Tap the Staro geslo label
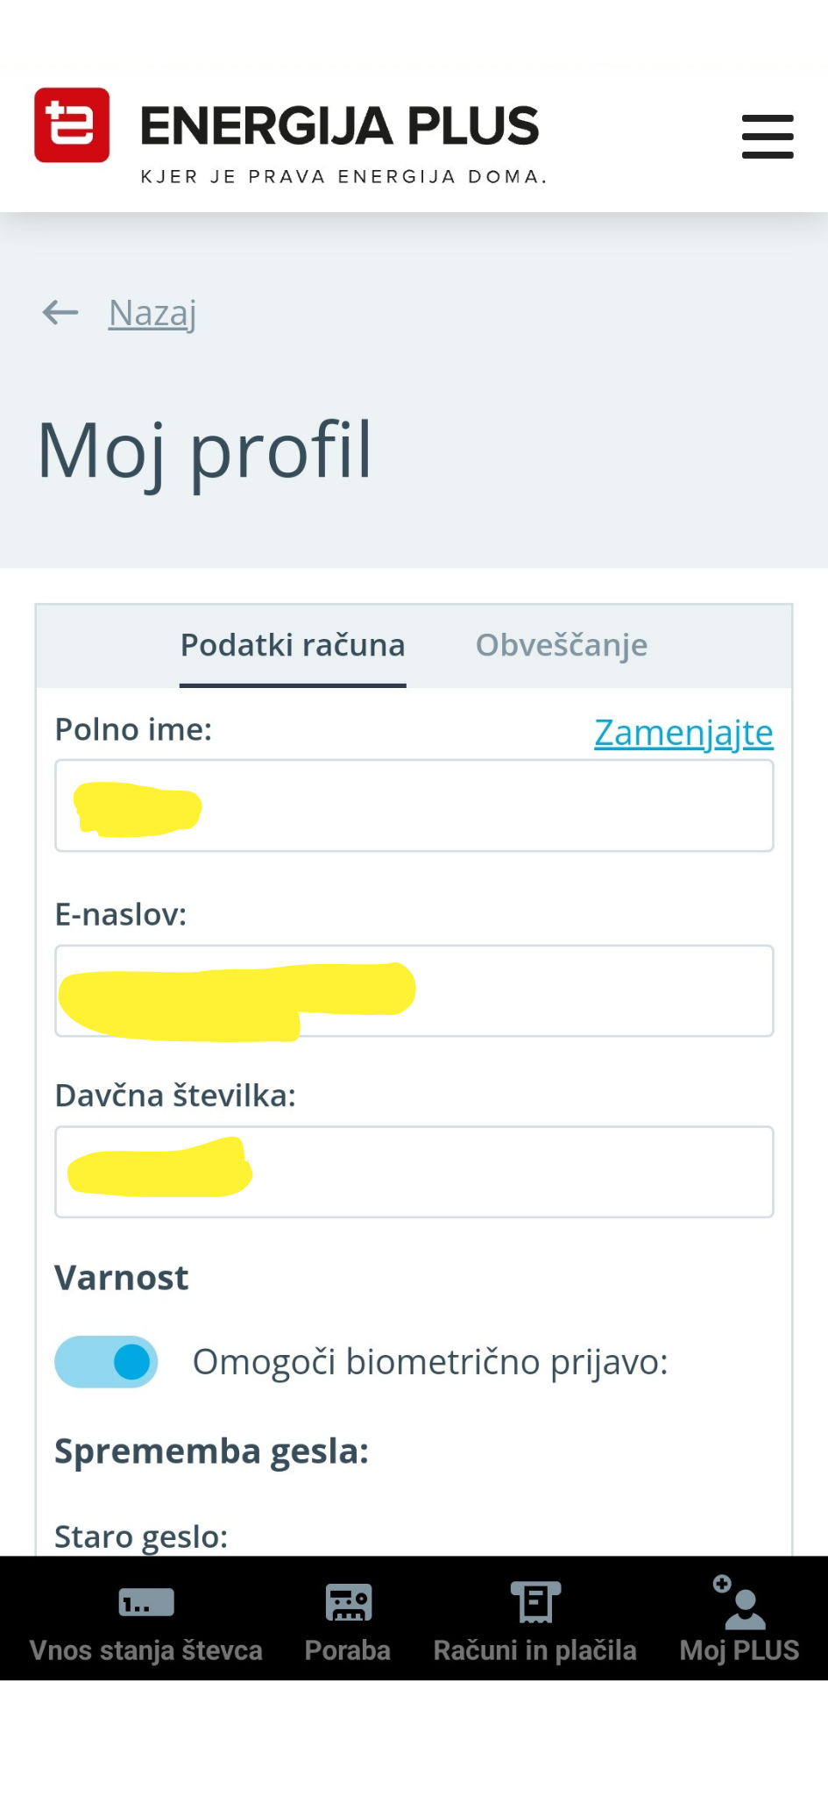 tap(141, 1536)
